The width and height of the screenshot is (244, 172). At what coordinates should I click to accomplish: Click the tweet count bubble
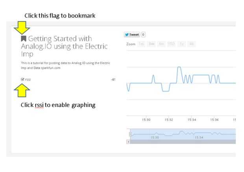(143, 35)
